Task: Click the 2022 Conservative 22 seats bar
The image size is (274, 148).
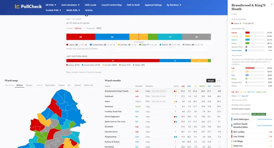Action: pyautogui.click(x=175, y=61)
